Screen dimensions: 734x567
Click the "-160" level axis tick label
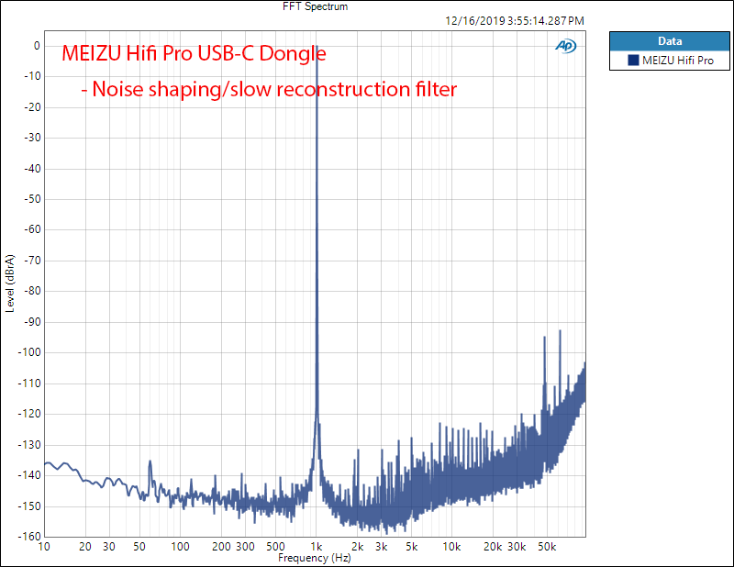coord(29,536)
